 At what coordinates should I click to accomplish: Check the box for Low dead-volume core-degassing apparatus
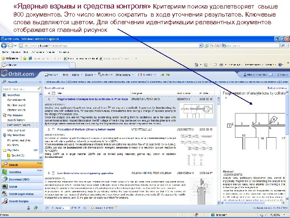click(x=54, y=173)
